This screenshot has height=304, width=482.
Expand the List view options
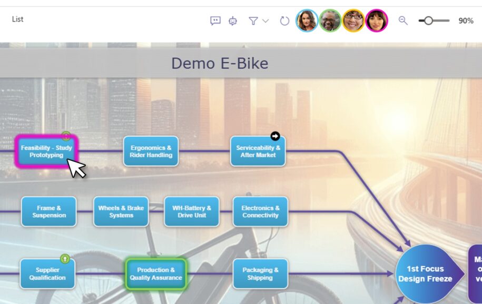(x=17, y=19)
